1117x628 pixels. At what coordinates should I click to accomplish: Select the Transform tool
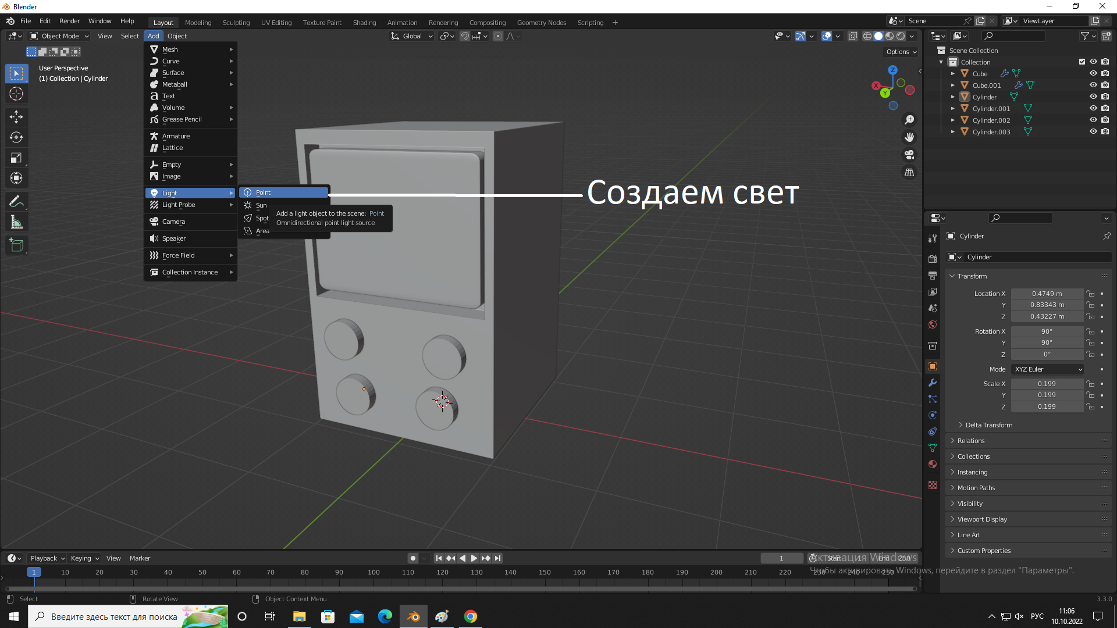click(16, 178)
